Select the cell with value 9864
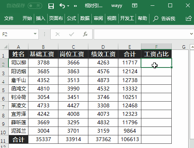The height and width of the screenshot is (148, 194). (129, 131)
